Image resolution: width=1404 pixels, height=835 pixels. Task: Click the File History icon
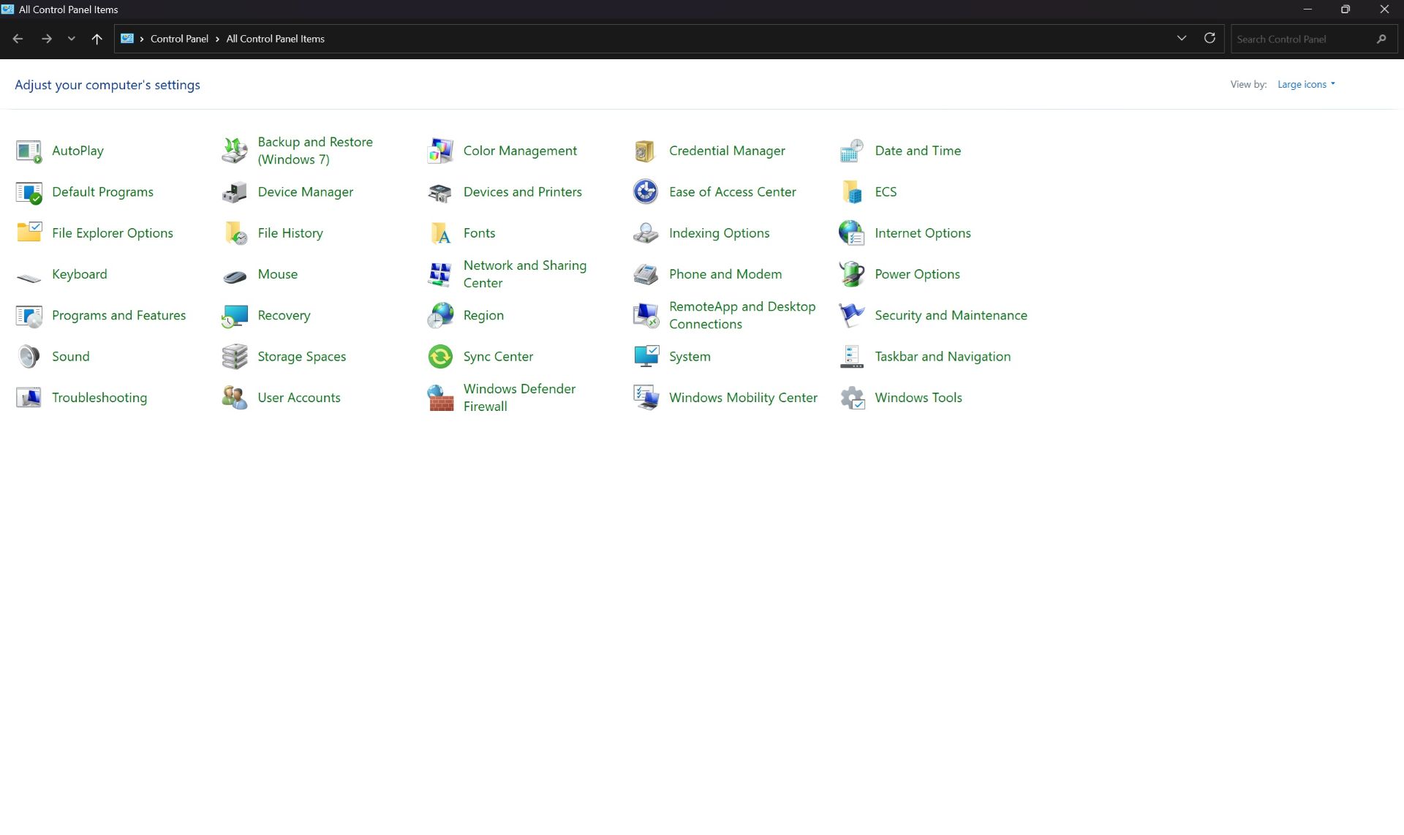tap(235, 233)
